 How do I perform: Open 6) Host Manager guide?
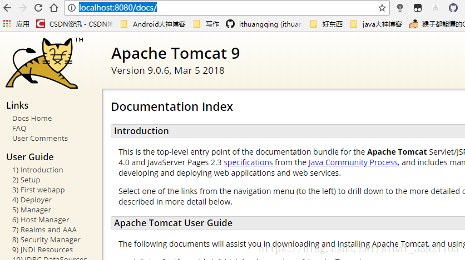pos(41,220)
